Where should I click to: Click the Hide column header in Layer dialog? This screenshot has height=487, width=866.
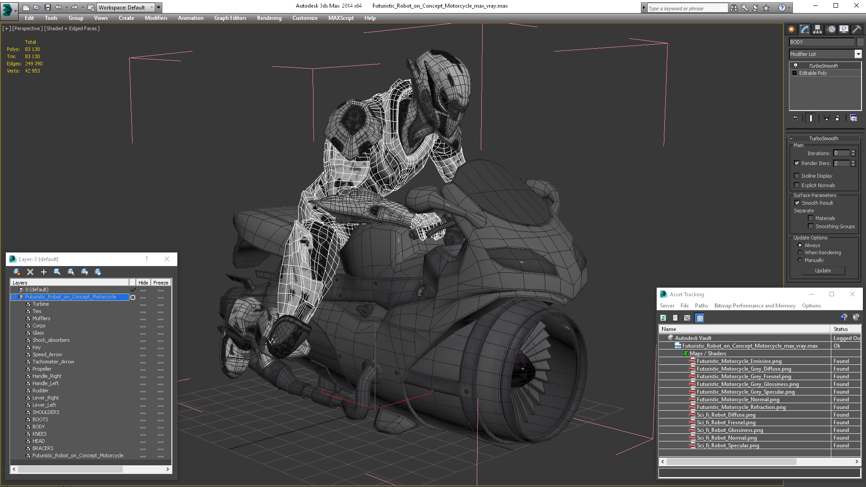(143, 283)
